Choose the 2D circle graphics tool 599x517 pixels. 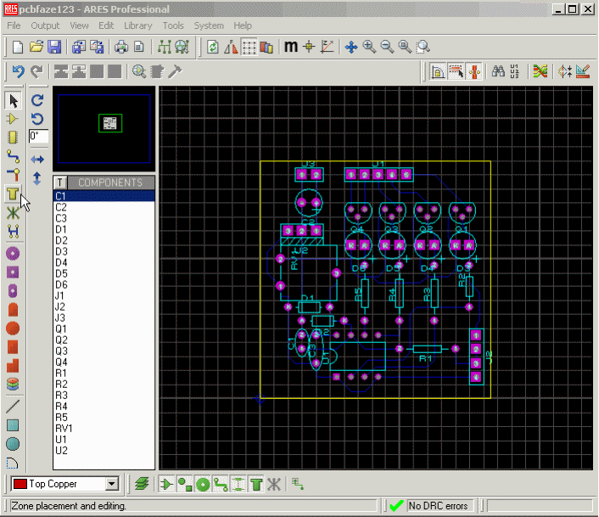tap(13, 444)
